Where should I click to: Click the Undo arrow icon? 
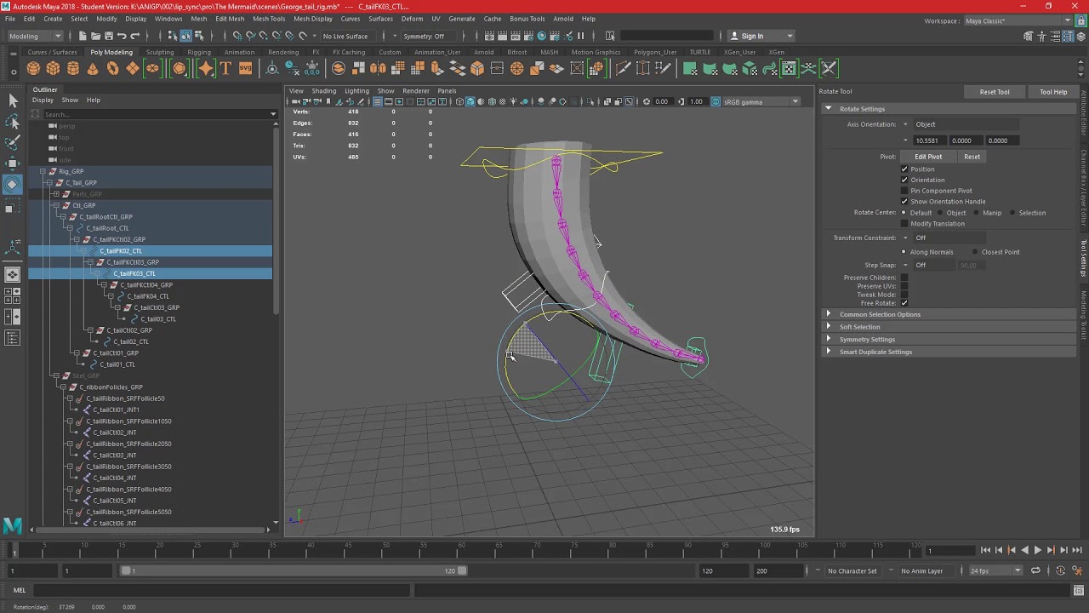[x=122, y=36]
